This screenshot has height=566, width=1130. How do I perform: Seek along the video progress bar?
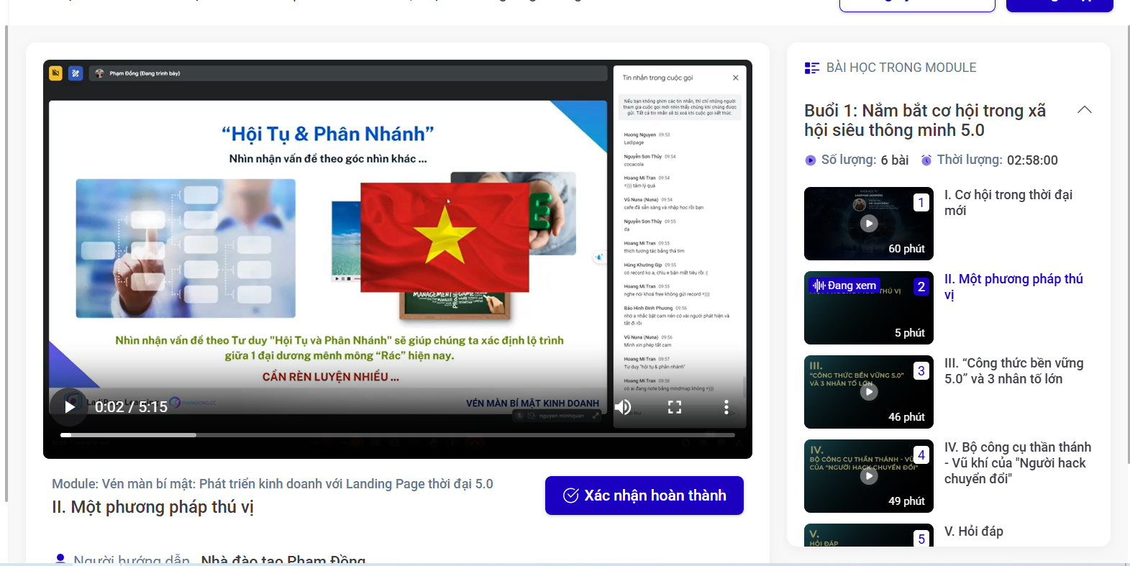click(398, 435)
